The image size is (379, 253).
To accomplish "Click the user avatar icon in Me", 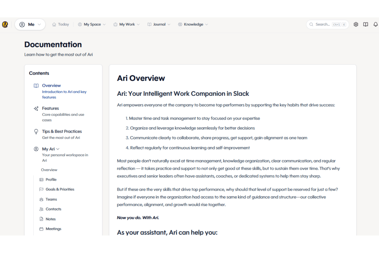I will pyautogui.click(x=22, y=24).
